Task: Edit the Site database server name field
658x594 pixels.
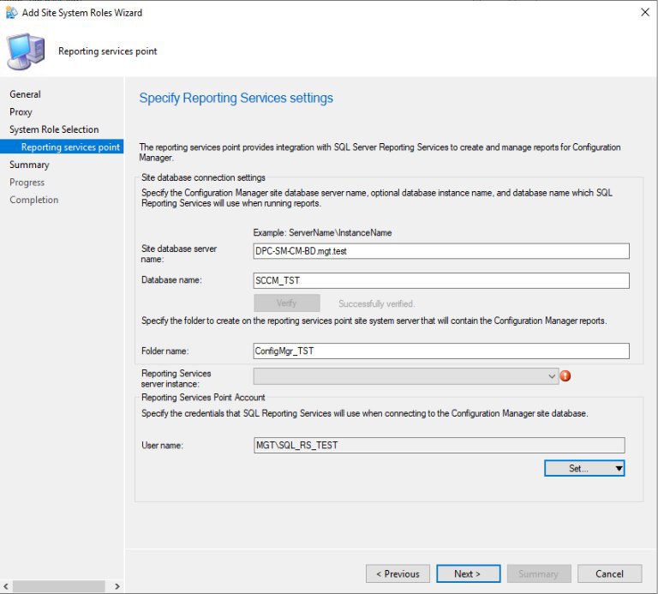Action: (x=441, y=251)
